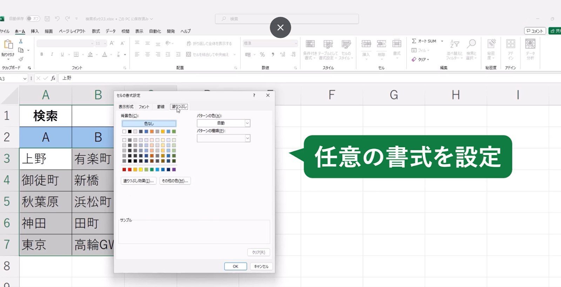Select the cell containing 新橋
Image resolution: width=561 pixels, height=287 pixels.
pos(93,180)
